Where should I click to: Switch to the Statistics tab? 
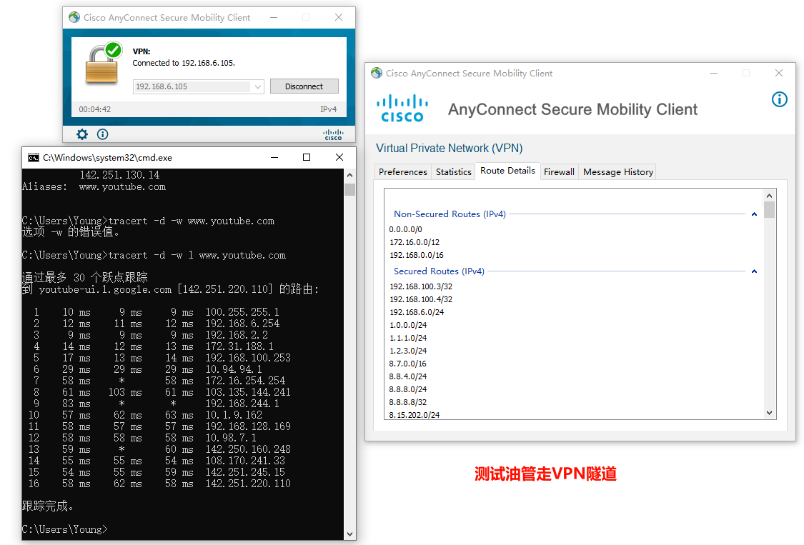(453, 171)
